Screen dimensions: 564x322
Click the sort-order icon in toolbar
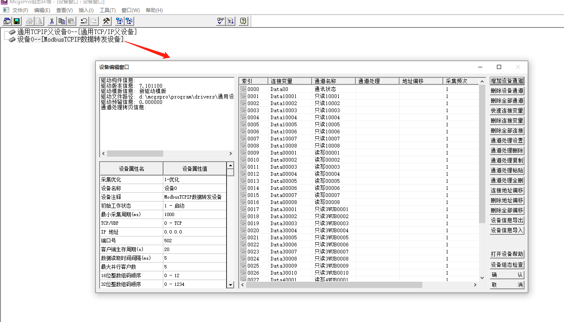230,21
